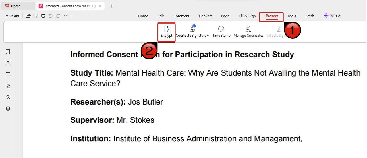
Task: Switch to the Batch ribbon tab
Action: [x=310, y=16]
